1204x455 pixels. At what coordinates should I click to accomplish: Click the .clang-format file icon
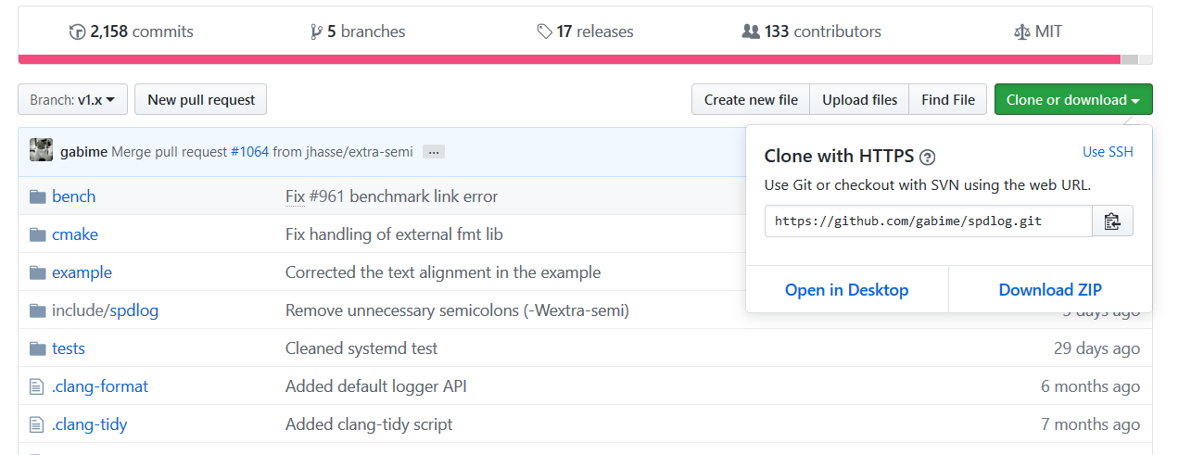[x=37, y=386]
